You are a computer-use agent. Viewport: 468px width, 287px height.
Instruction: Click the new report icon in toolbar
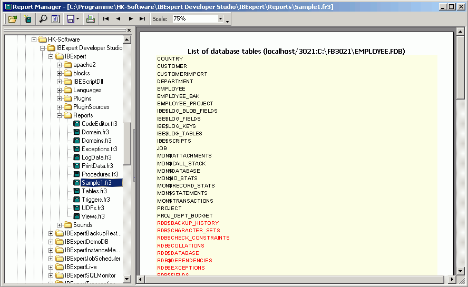[28, 19]
